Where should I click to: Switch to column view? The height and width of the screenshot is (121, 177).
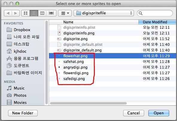click(42, 13)
